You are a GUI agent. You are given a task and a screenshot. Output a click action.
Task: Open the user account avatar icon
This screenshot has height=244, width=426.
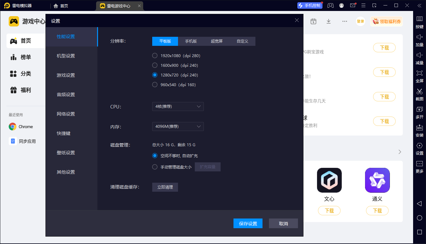[342, 5]
